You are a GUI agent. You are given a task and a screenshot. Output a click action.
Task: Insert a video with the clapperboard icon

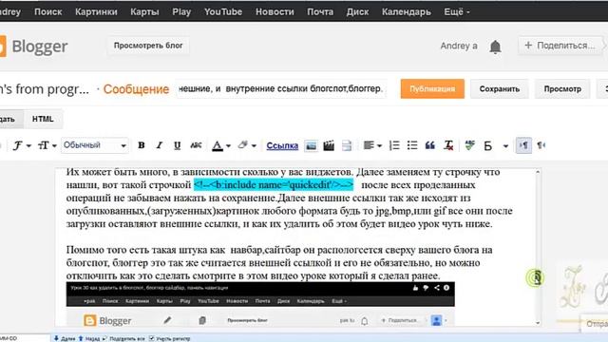pyautogui.click(x=329, y=145)
